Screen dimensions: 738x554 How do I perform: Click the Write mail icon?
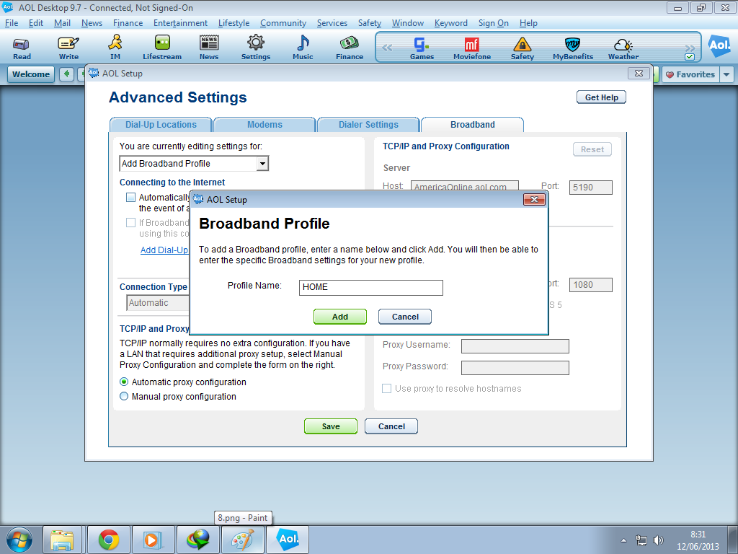pyautogui.click(x=68, y=48)
